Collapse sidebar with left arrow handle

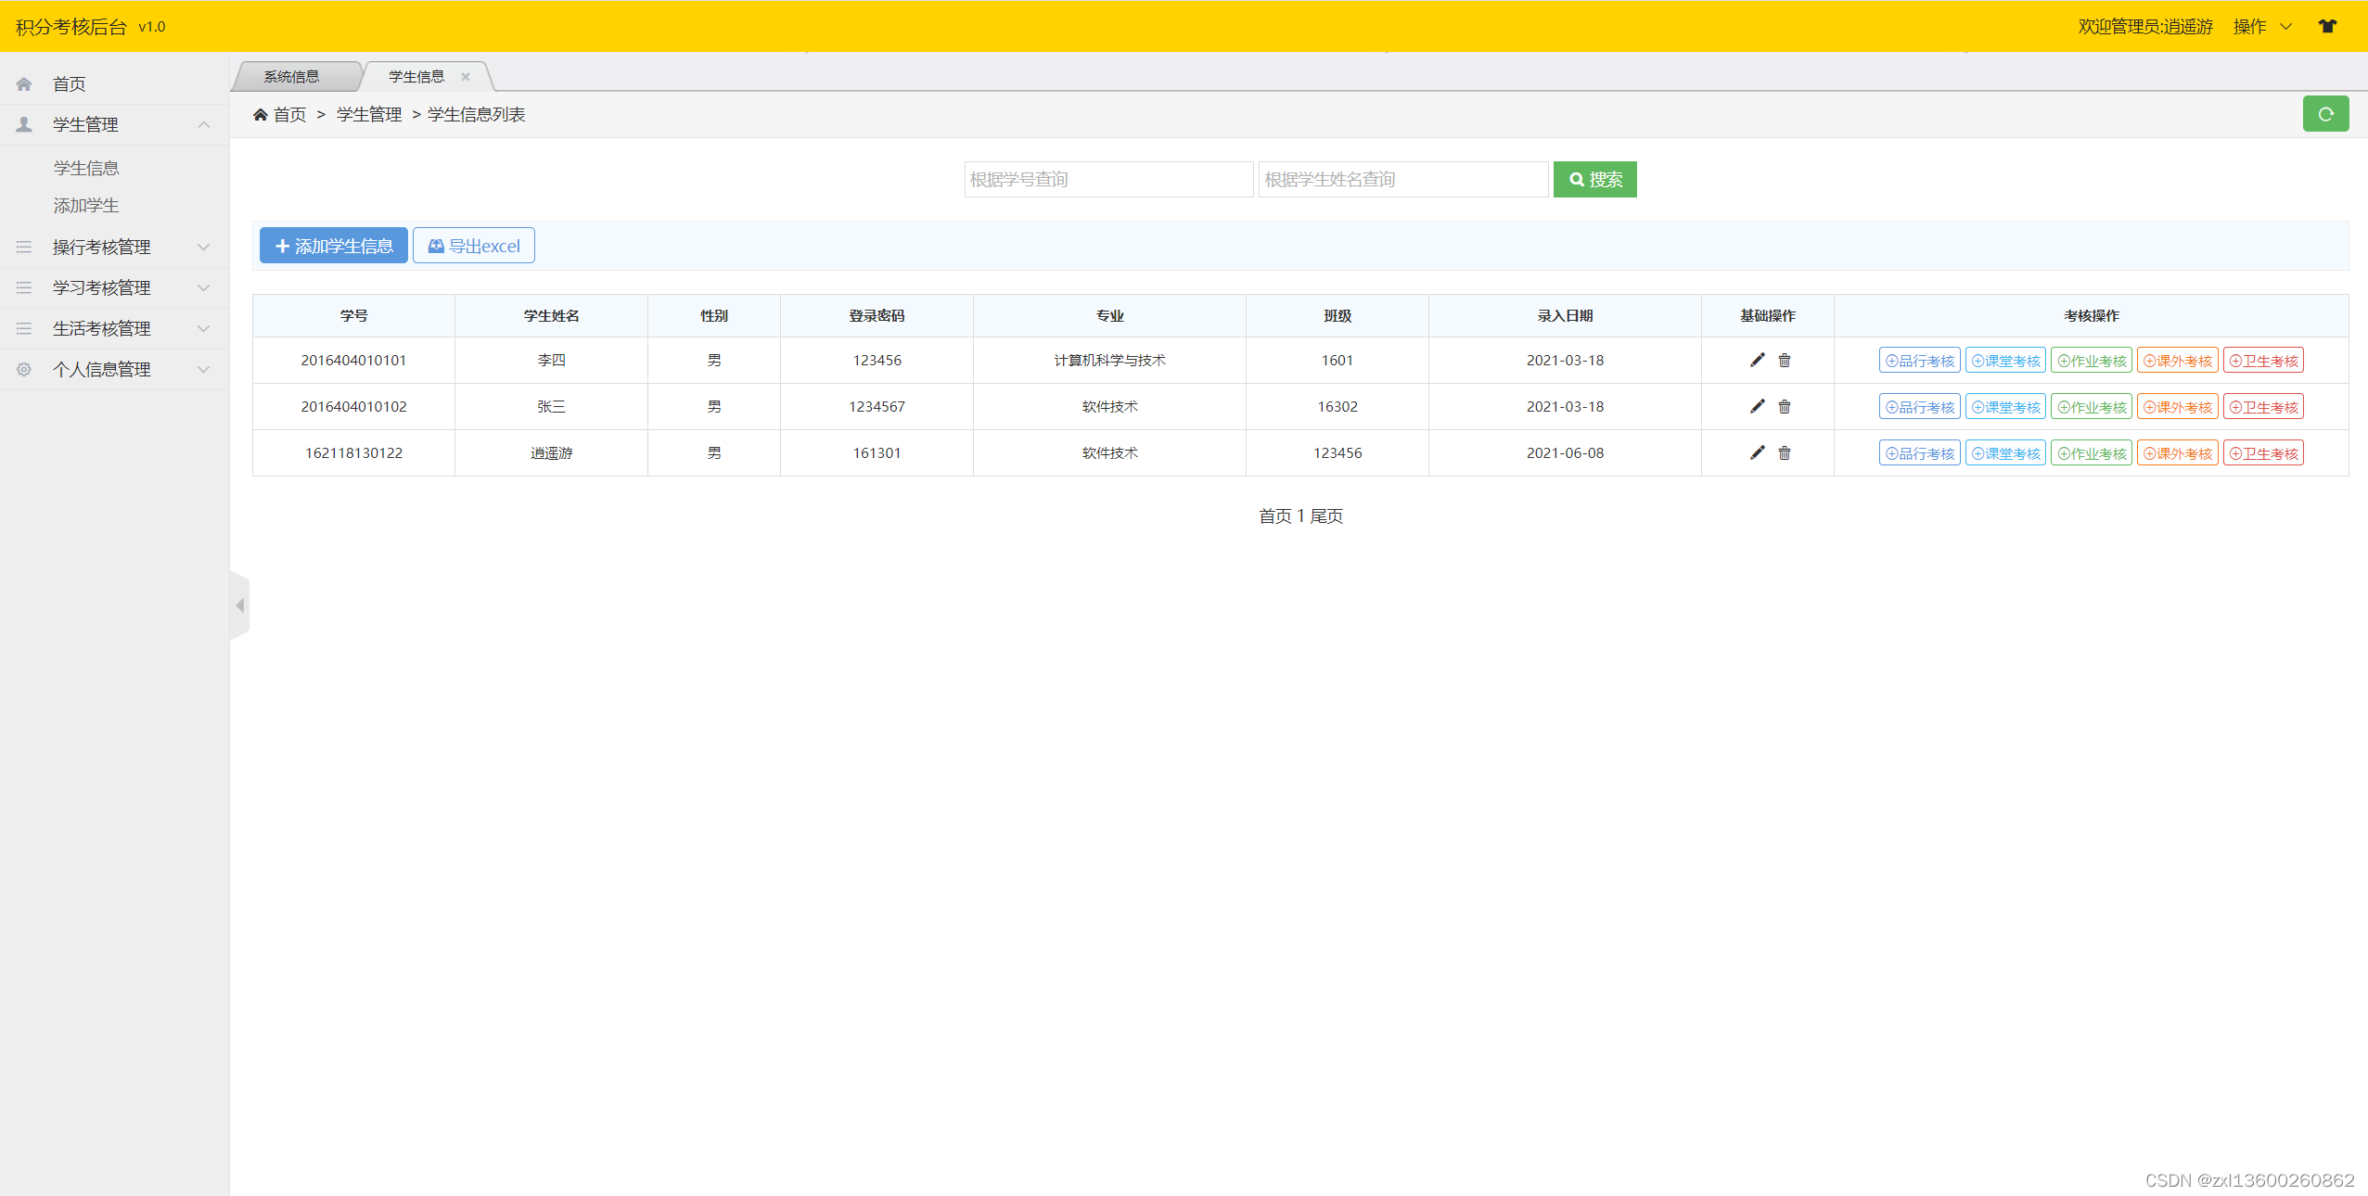(239, 605)
